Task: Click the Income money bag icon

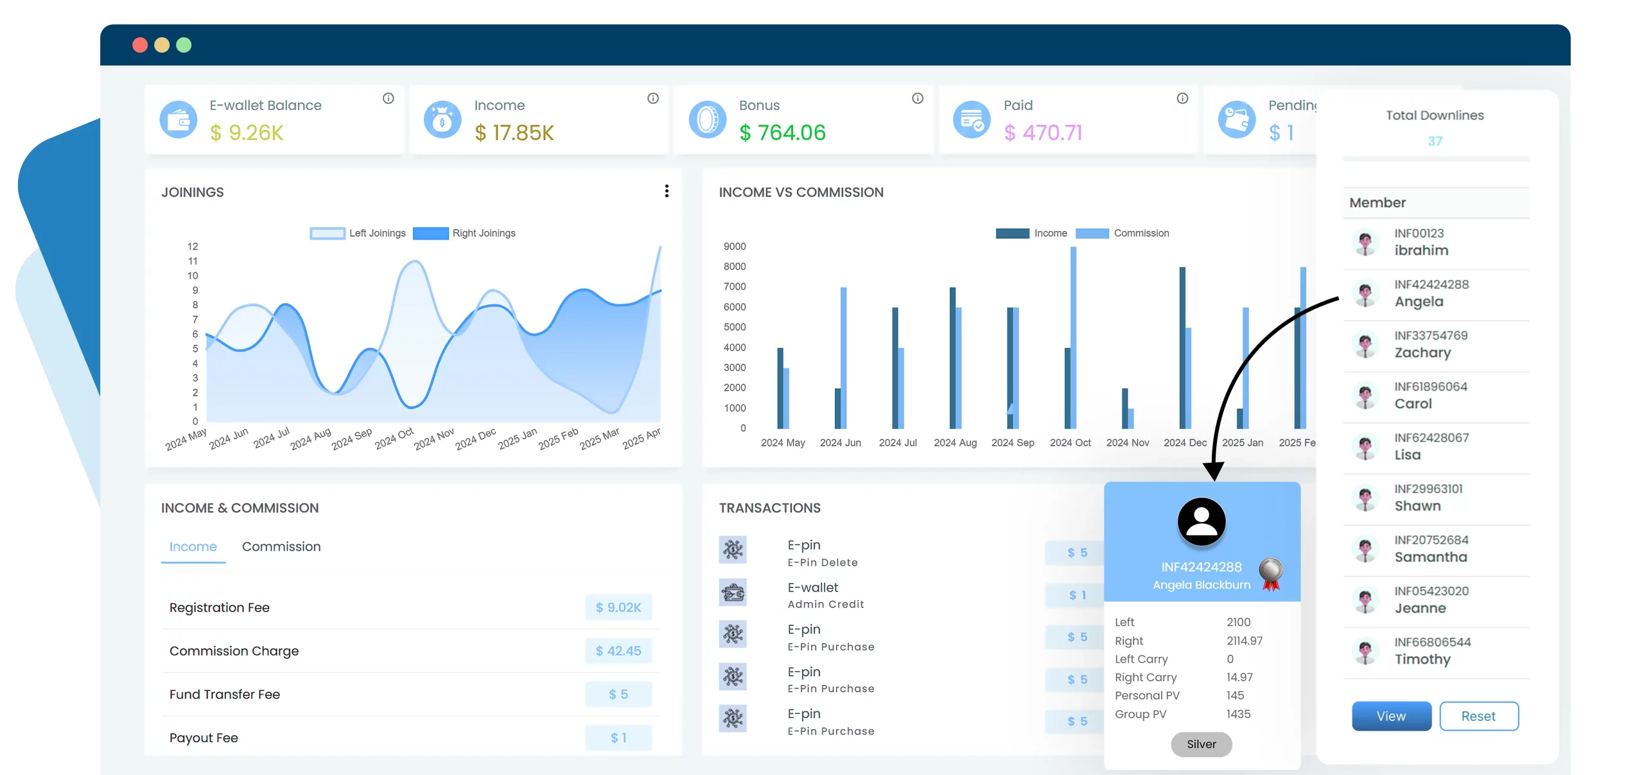Action: click(x=442, y=119)
